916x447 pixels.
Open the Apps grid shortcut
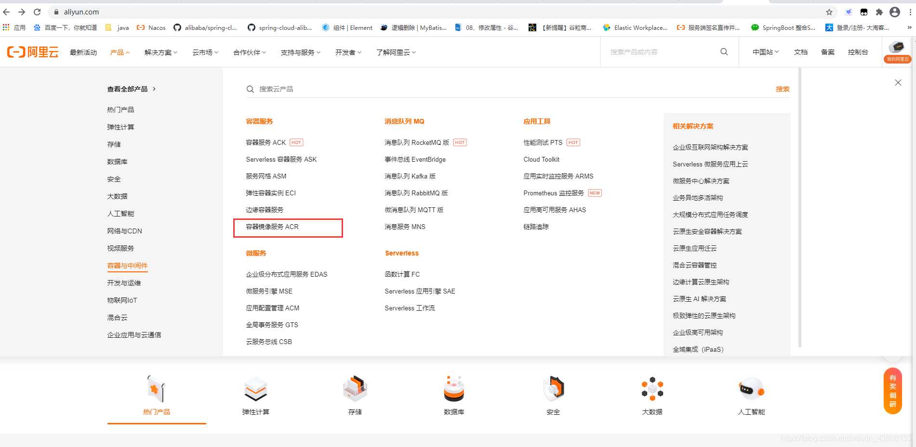tap(13, 27)
